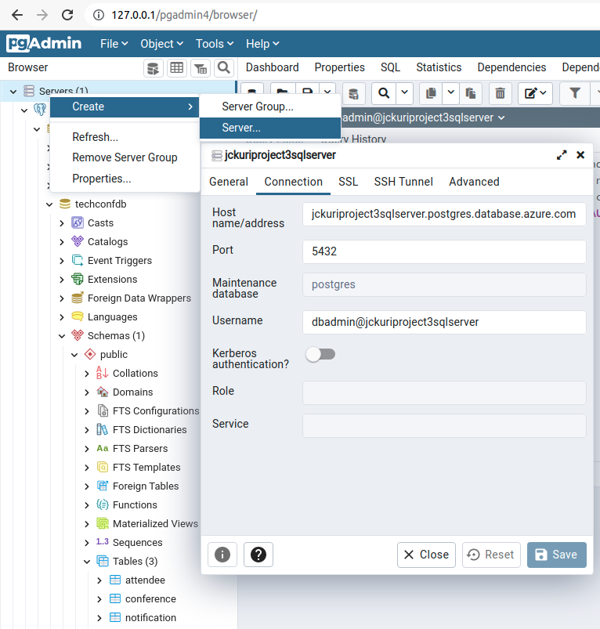
Task: Click the help question mark icon in dialog
Action: tap(258, 555)
